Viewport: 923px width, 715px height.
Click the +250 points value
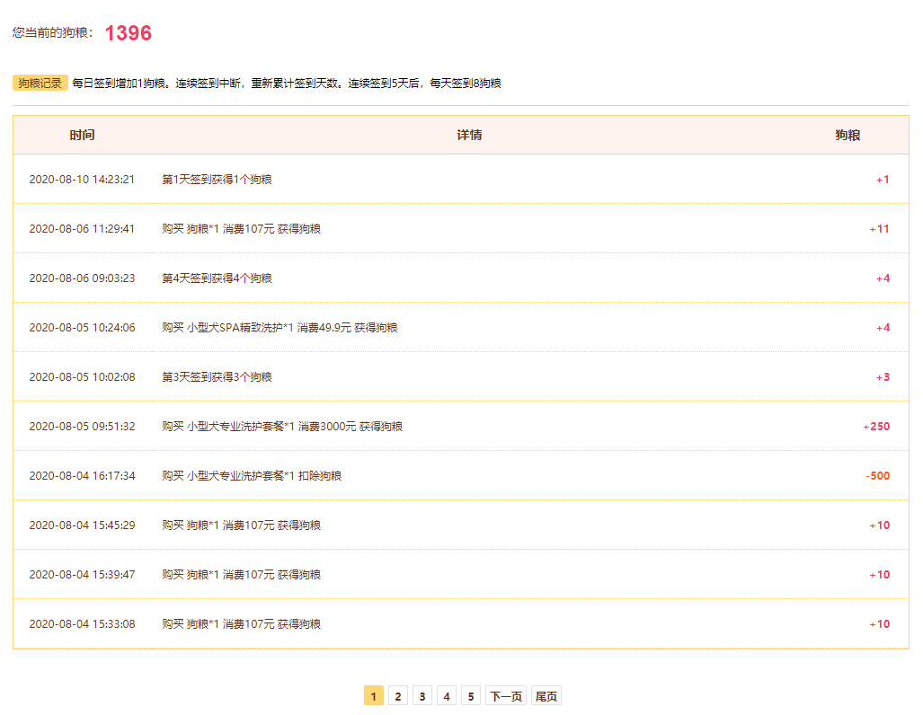click(876, 427)
